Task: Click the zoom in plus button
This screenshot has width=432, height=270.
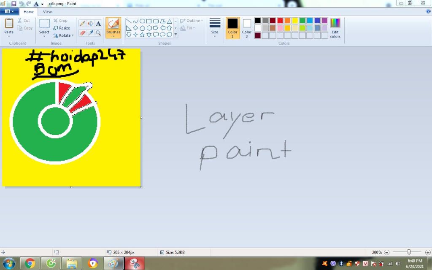Action: click(x=428, y=252)
